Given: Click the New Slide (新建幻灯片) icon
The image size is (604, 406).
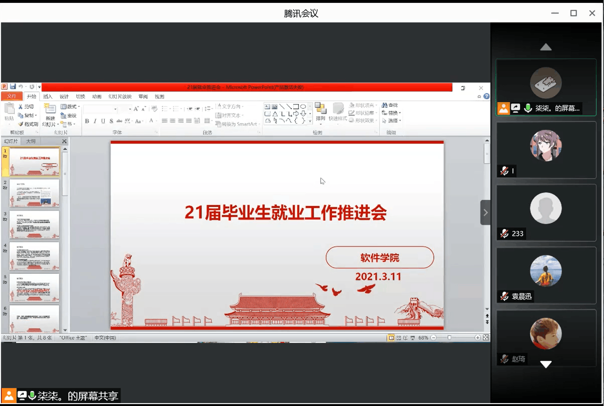Looking at the screenshot, I should coord(50,110).
